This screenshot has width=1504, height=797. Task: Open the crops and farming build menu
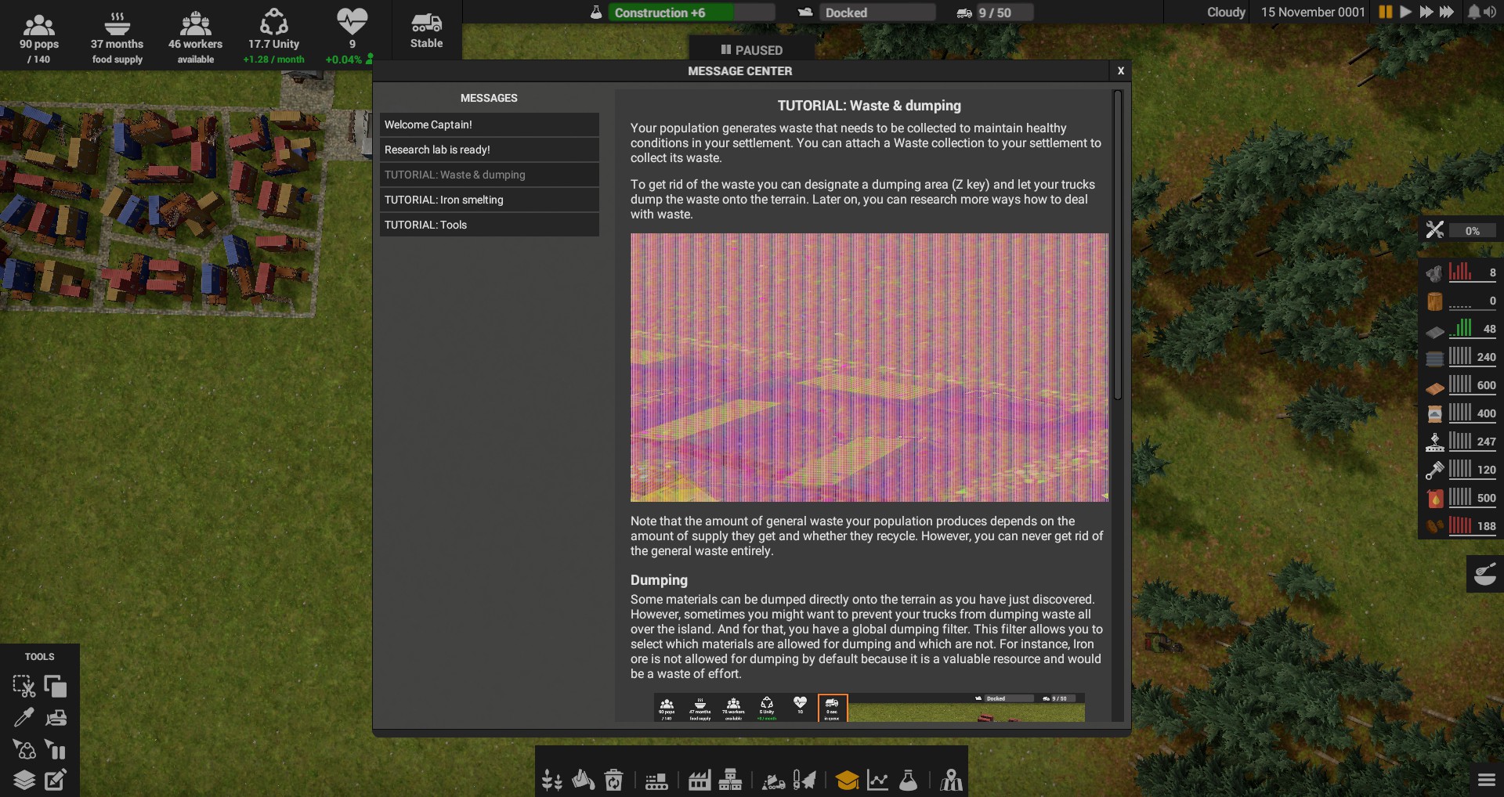click(x=554, y=780)
